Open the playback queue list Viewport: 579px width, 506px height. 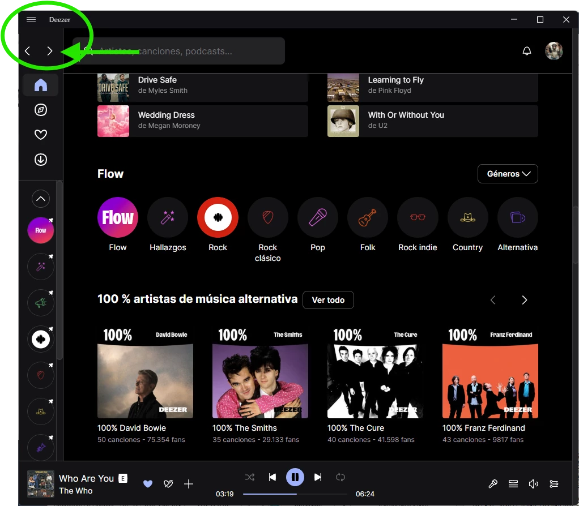coord(513,484)
